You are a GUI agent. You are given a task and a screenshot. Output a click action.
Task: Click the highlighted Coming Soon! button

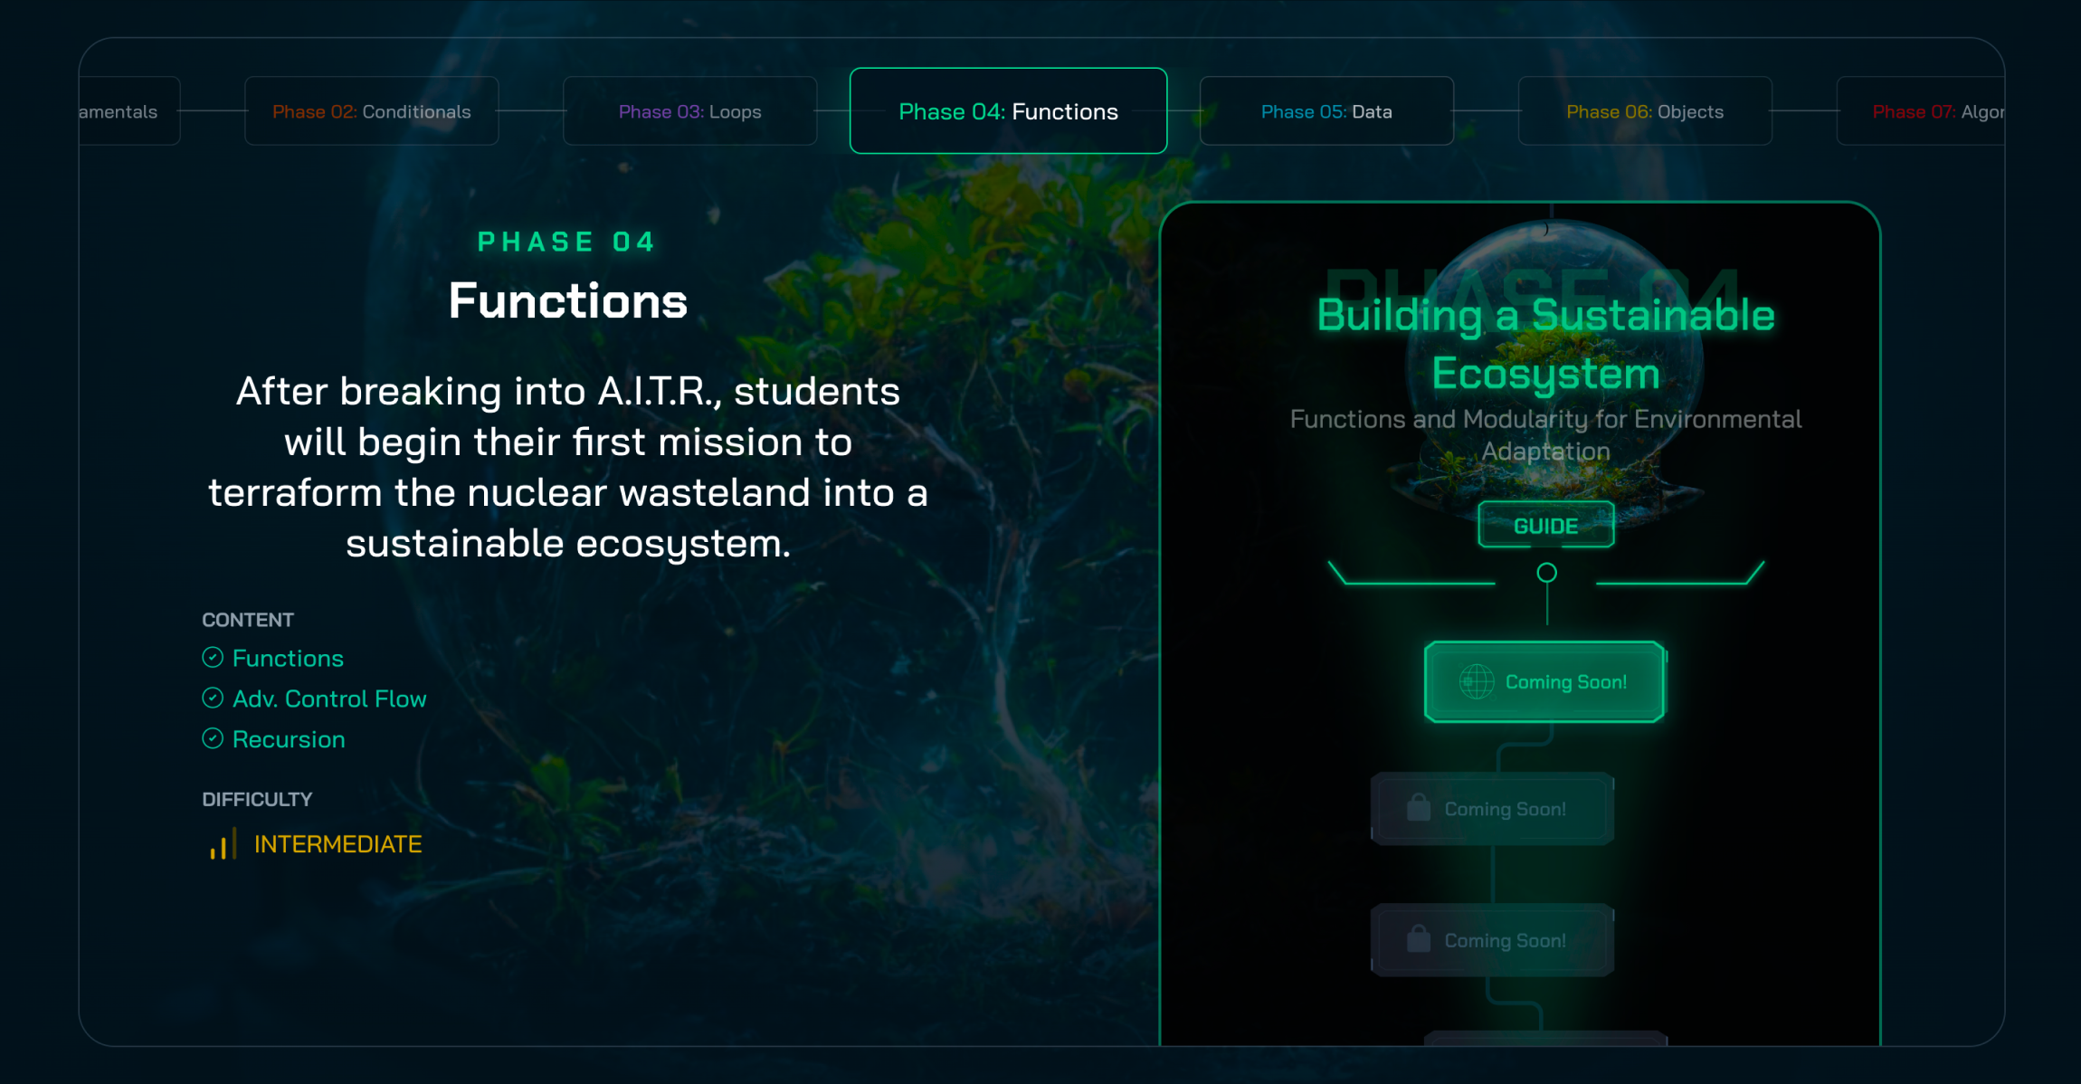pyautogui.click(x=1545, y=682)
